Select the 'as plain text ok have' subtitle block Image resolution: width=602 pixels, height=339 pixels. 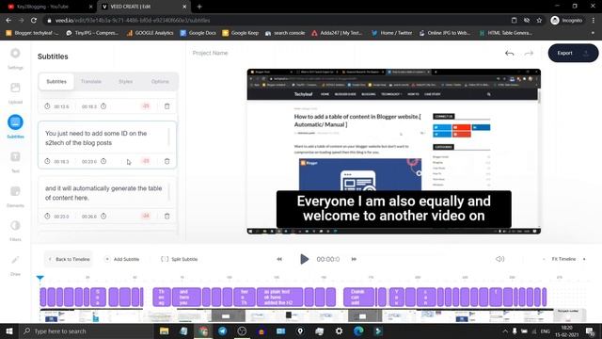point(279,298)
